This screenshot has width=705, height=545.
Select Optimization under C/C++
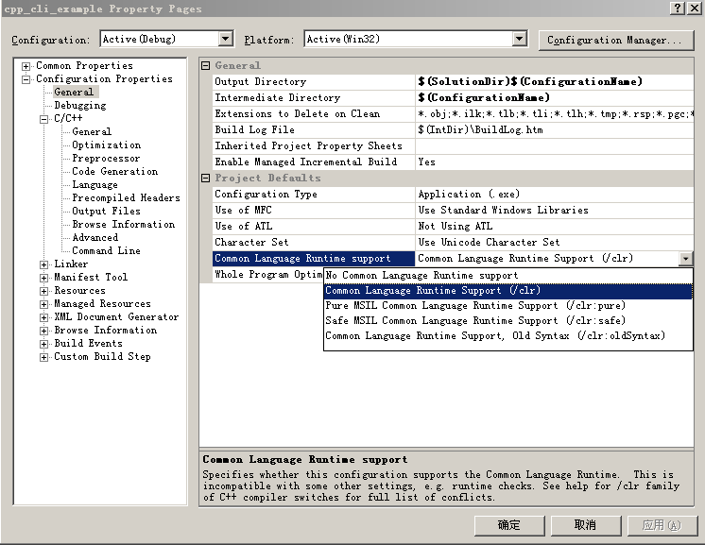[x=106, y=145]
